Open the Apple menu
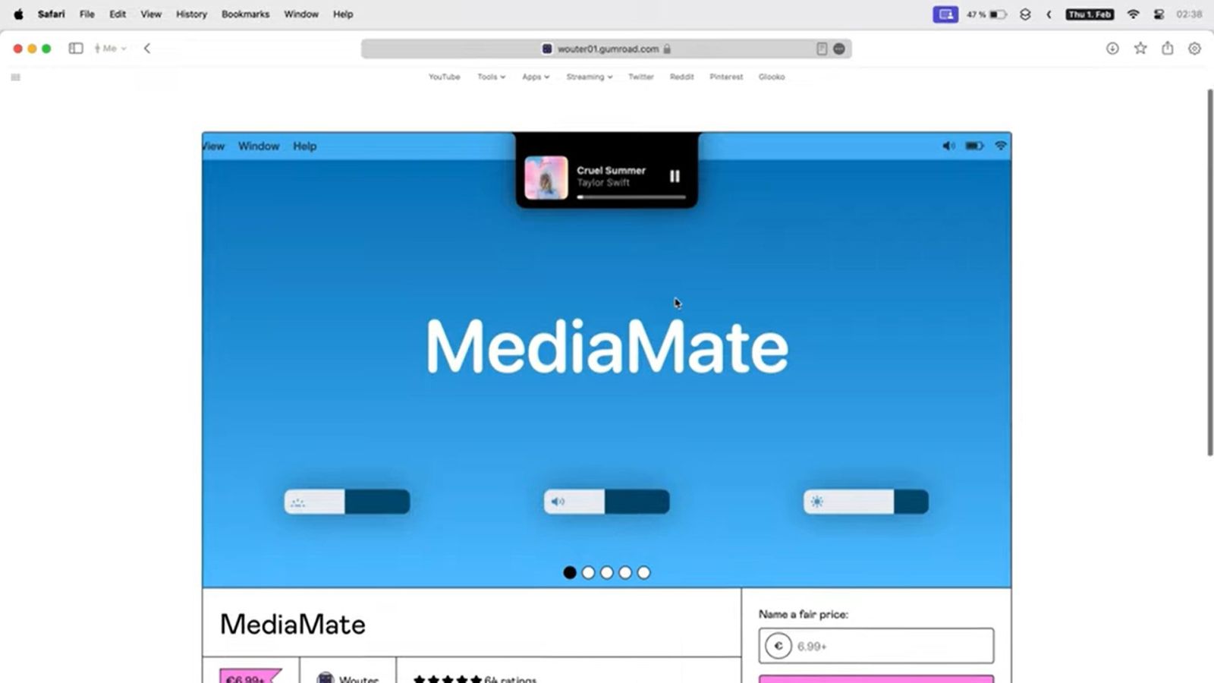Image resolution: width=1214 pixels, height=683 pixels. 18,14
